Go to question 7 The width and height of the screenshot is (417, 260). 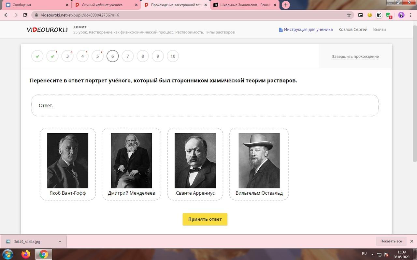(x=128, y=56)
